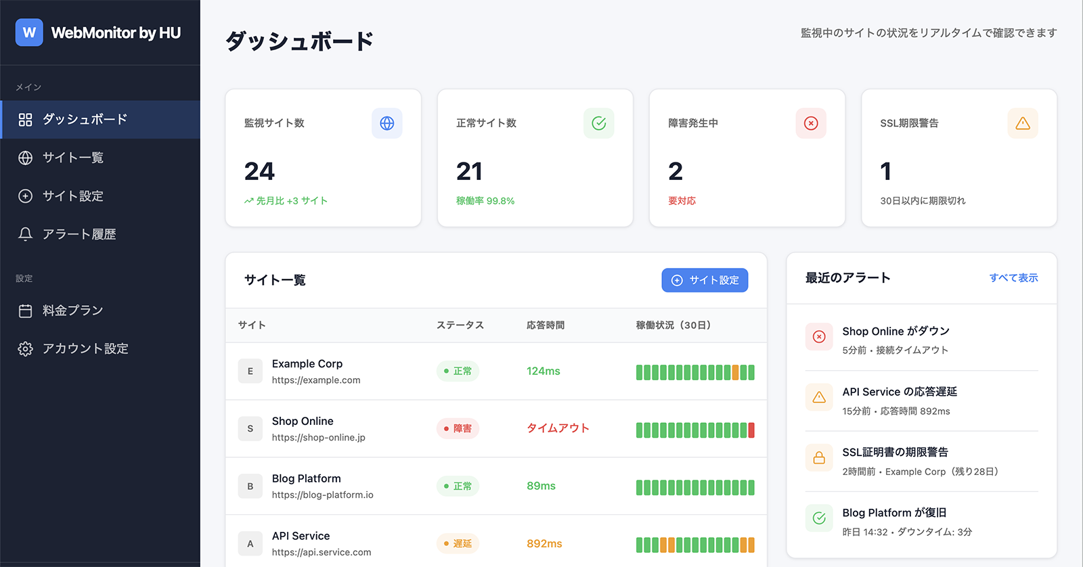Click the WebMonitor W logo icon
This screenshot has height=567, width=1083.
[x=29, y=32]
